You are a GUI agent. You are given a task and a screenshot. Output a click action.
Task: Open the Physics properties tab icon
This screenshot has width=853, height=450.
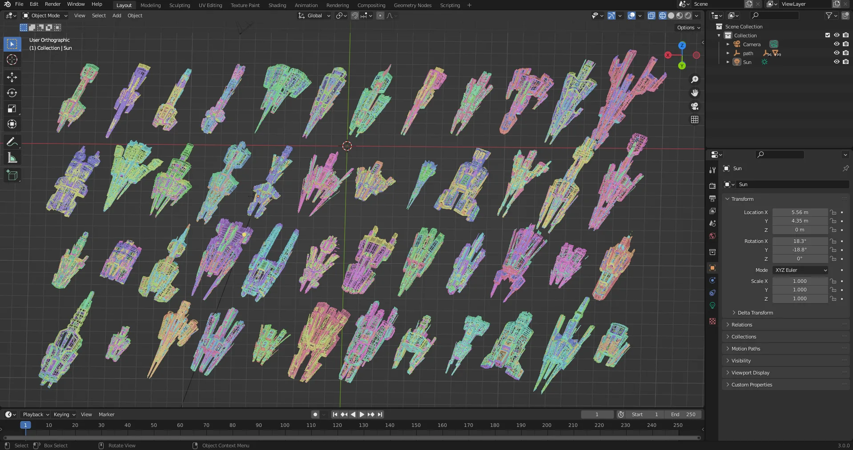[712, 280]
